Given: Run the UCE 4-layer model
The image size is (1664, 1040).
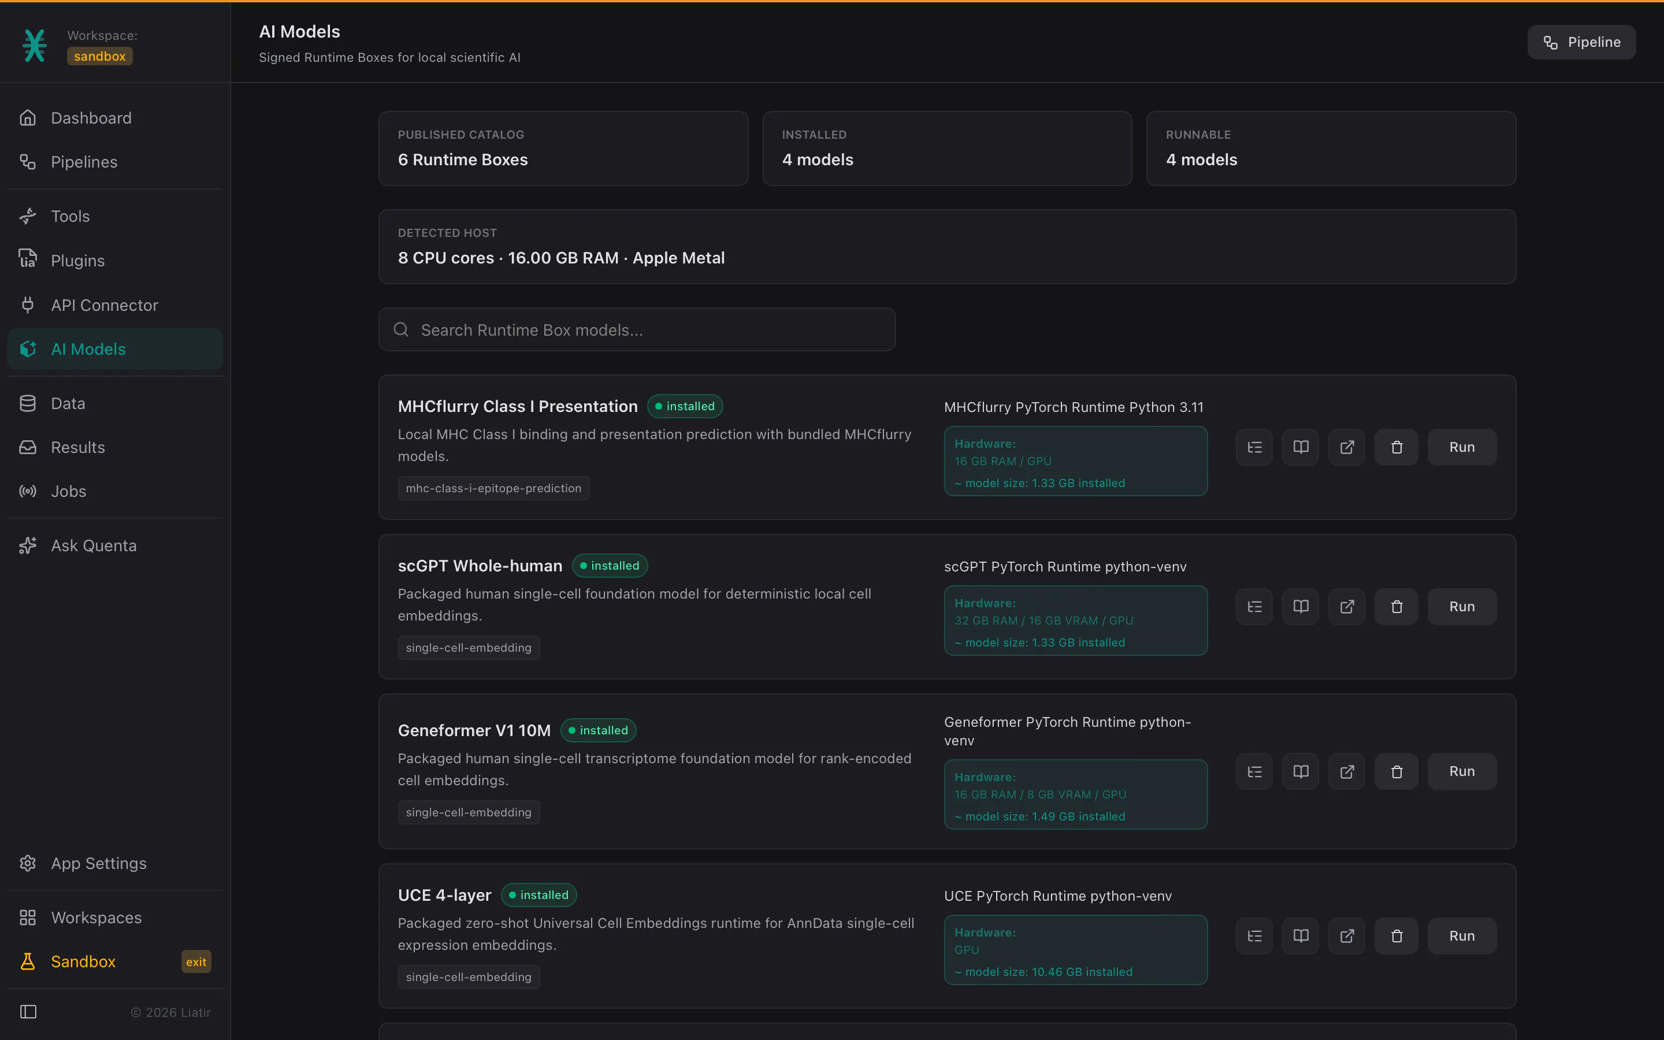Looking at the screenshot, I should point(1462,936).
